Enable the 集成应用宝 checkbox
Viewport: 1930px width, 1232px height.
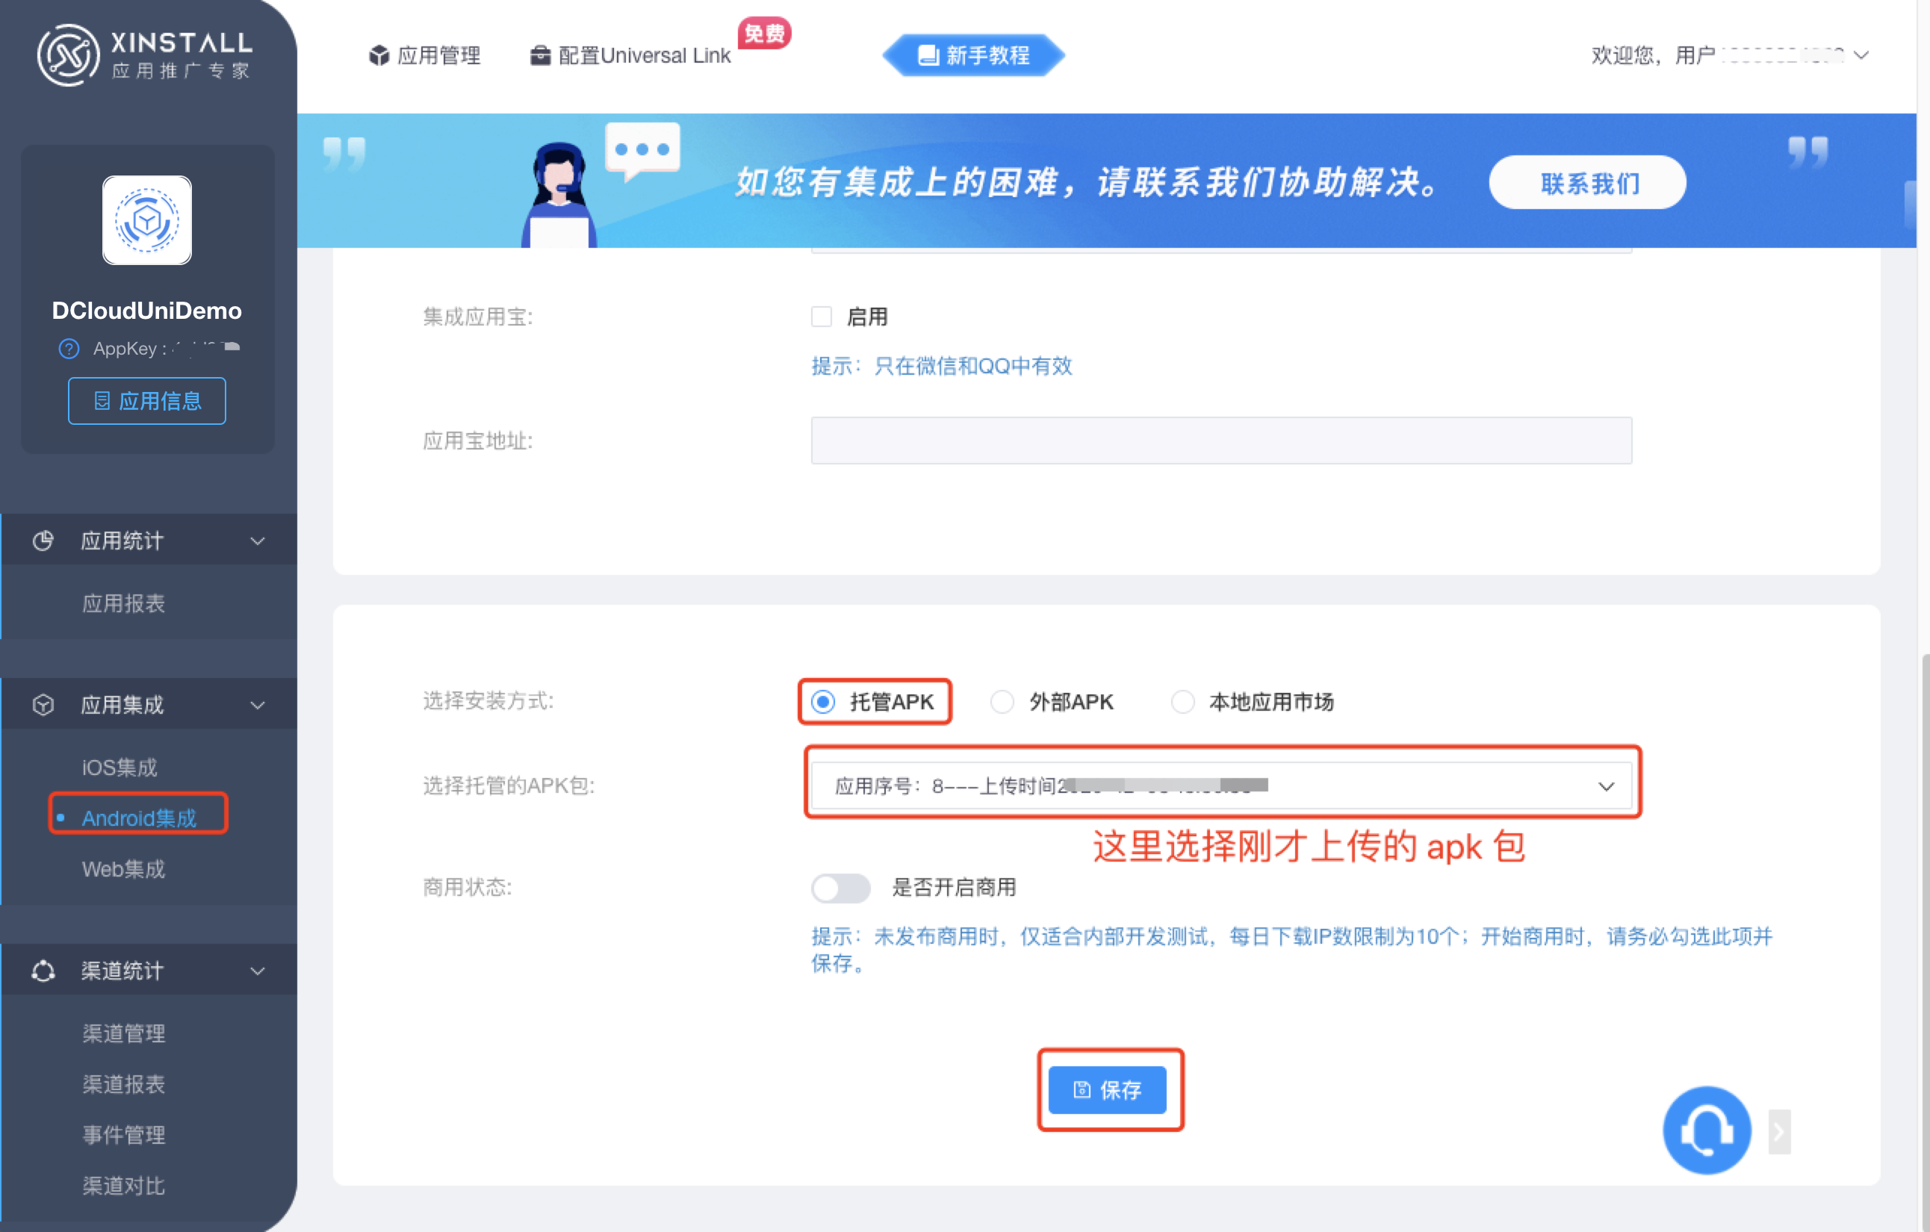click(822, 317)
